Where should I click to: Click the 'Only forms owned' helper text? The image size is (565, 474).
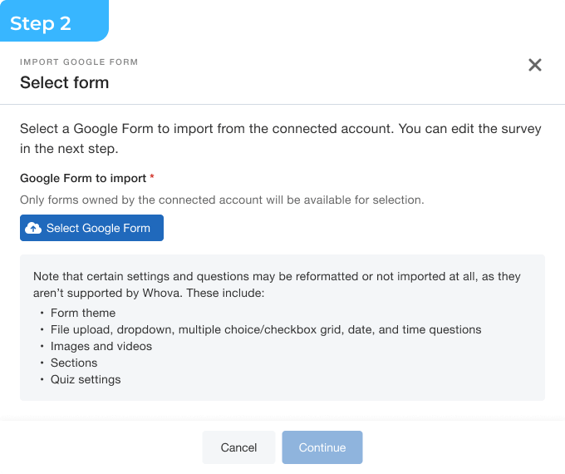[x=222, y=200]
